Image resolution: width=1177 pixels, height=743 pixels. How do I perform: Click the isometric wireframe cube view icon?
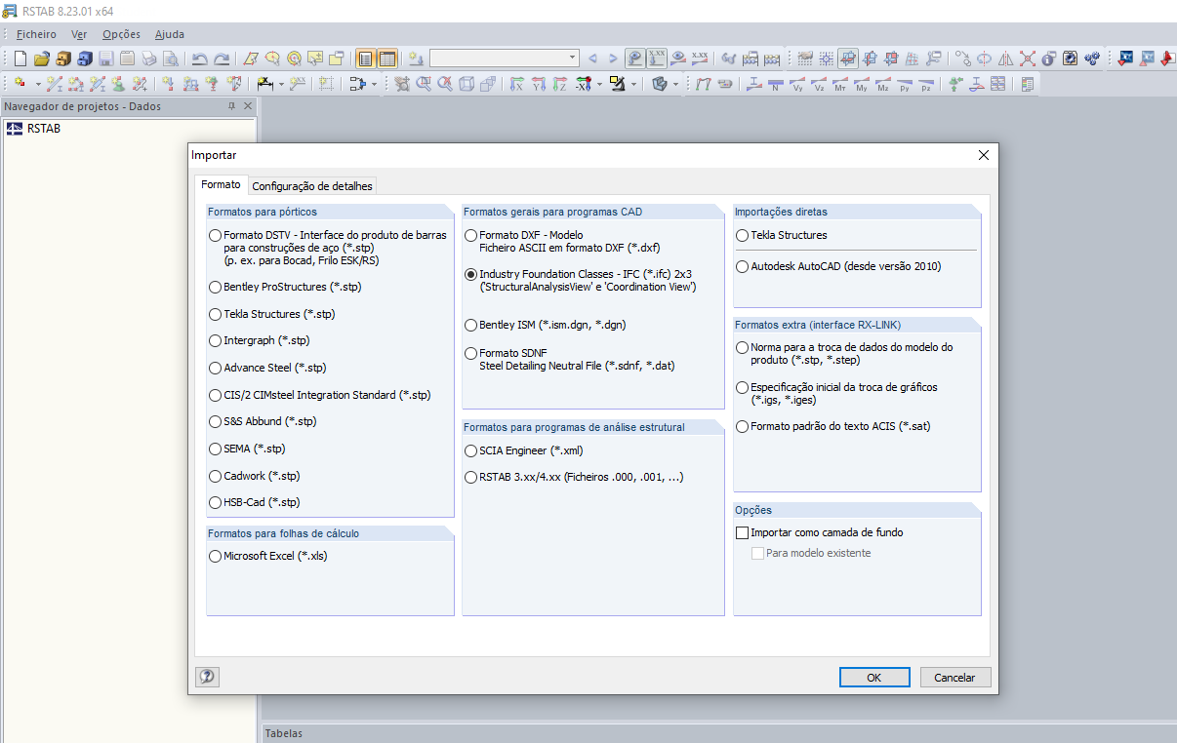pos(467,84)
